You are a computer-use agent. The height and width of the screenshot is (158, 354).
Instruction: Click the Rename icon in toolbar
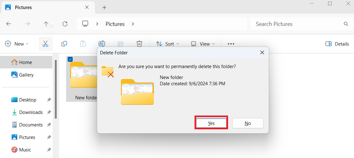[102, 44]
